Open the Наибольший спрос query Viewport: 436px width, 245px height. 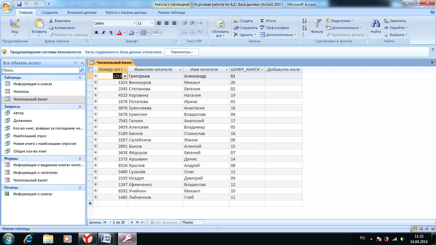(30, 136)
